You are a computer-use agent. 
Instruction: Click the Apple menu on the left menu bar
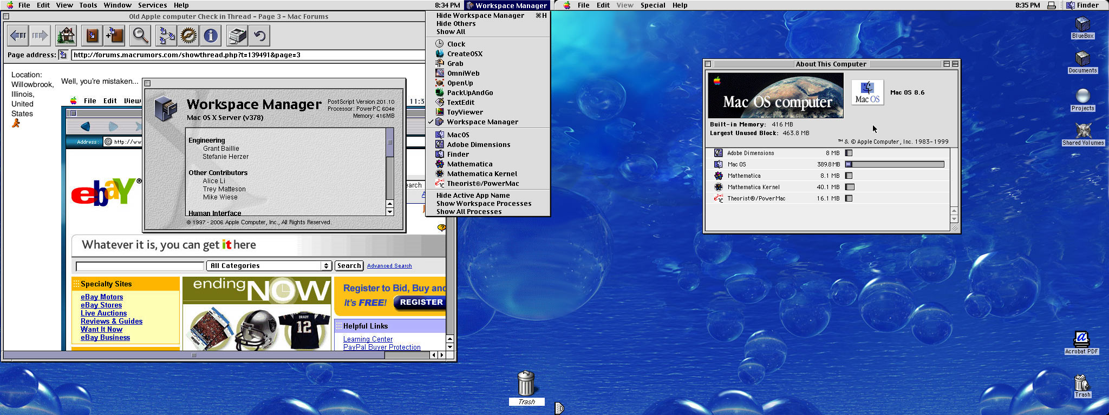coord(10,5)
